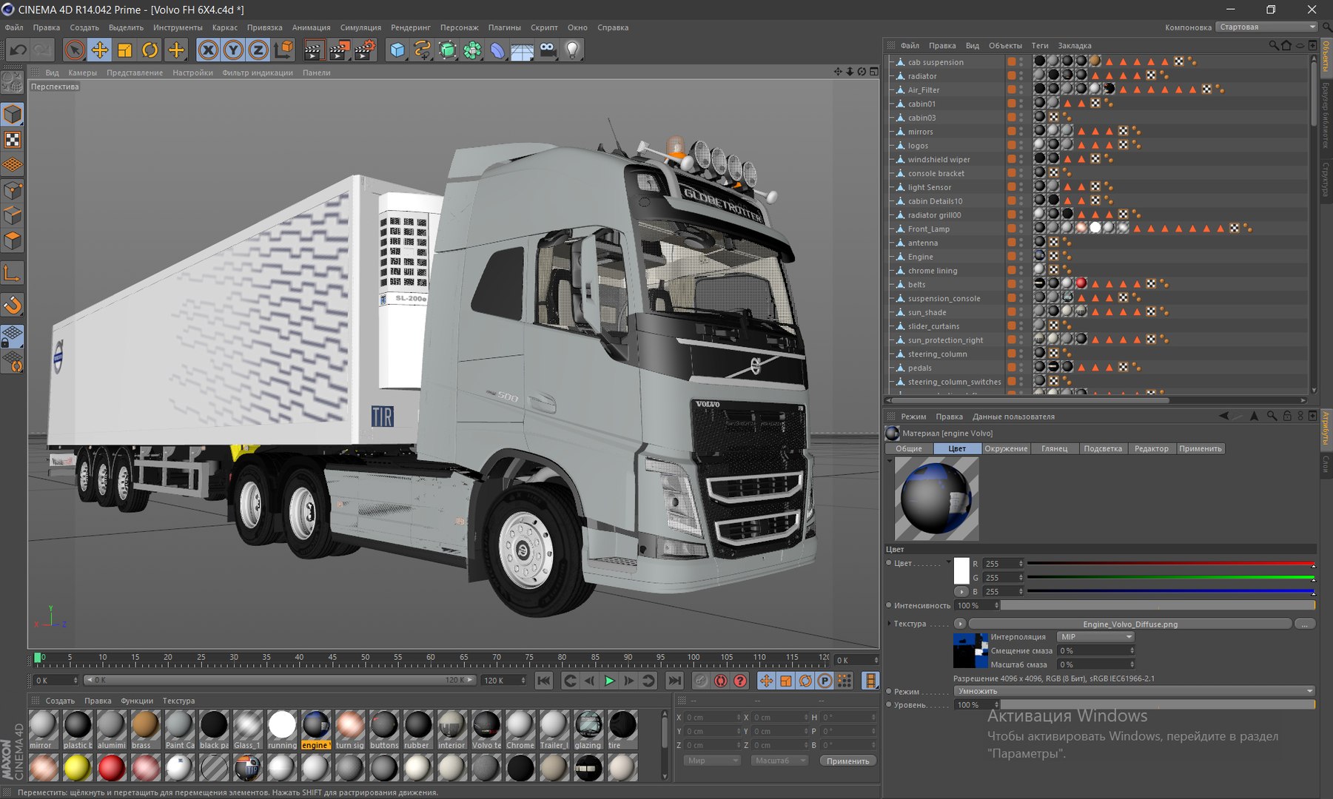The width and height of the screenshot is (1333, 799).
Task: Open the Файл menu in main menu bar
Action: click(14, 27)
